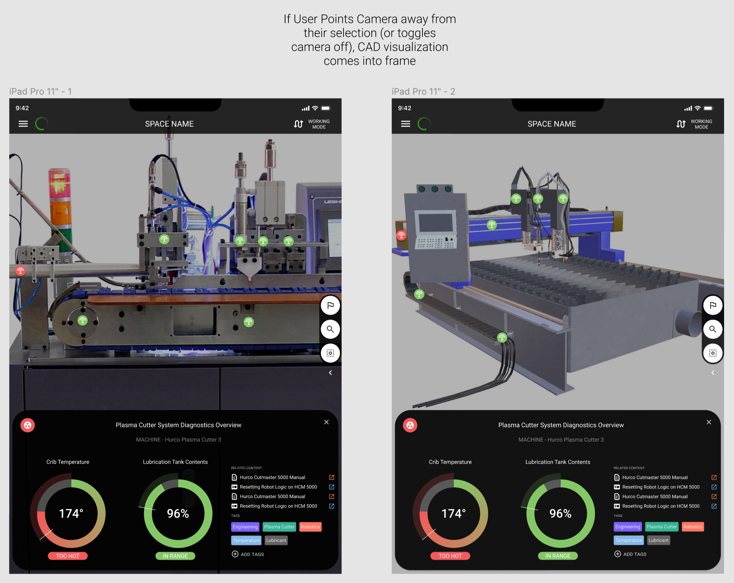
Task: Tap IN RANGE status pill in frame 1
Action: [x=175, y=556]
